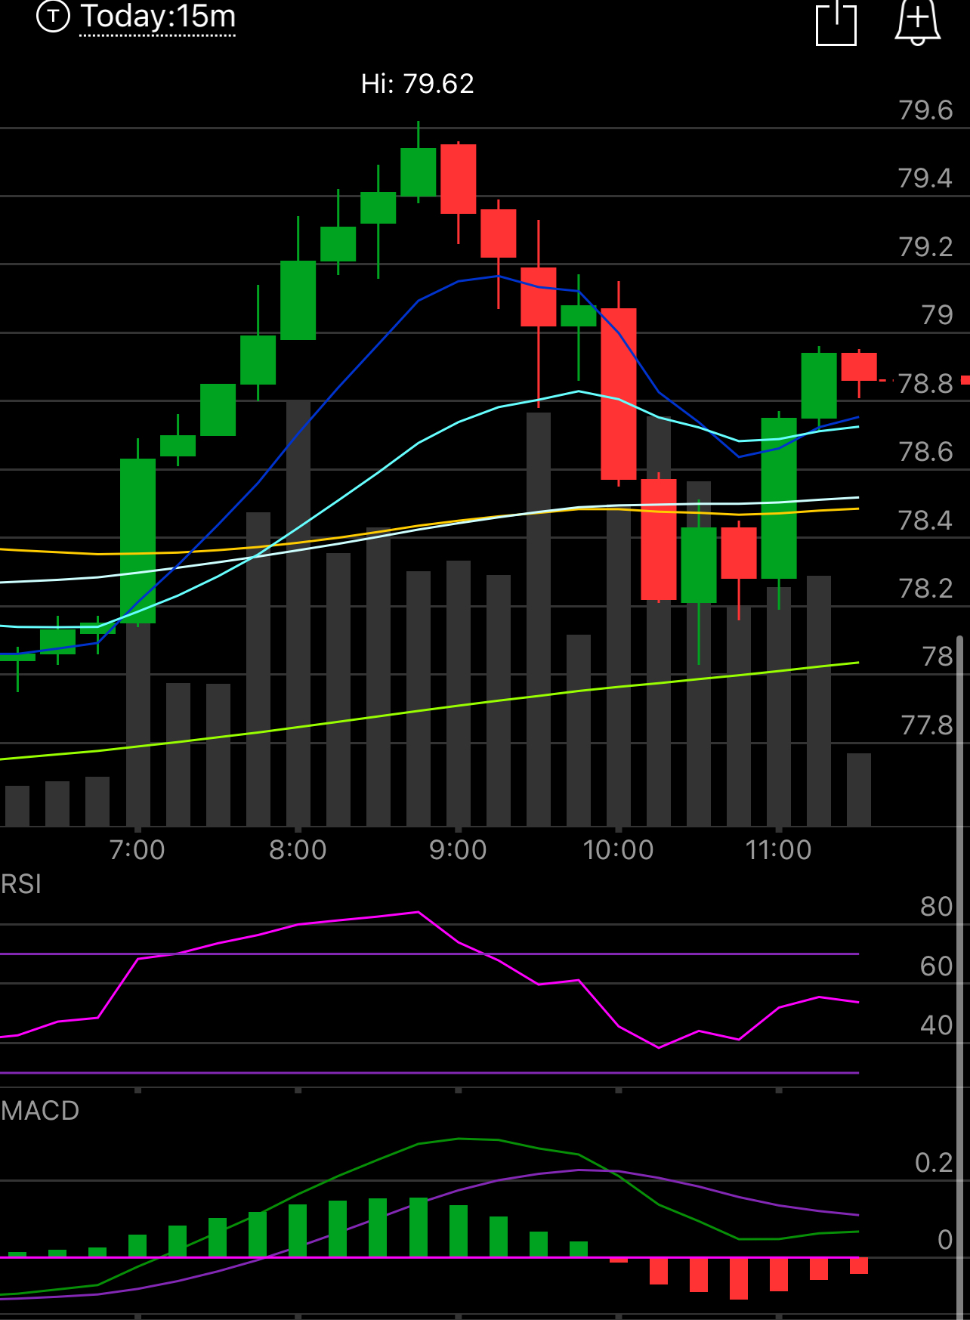Tap the current price 78.8 axis marker
970x1320 pixels.
tap(925, 384)
